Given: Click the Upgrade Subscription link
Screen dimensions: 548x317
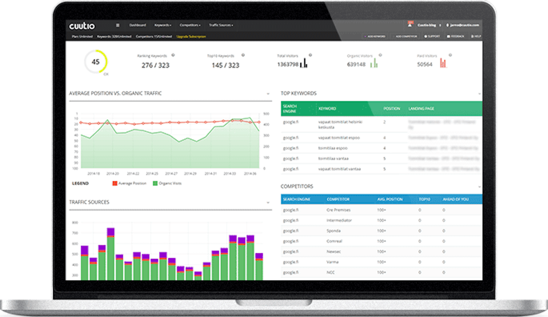Looking at the screenshot, I should (x=191, y=37).
